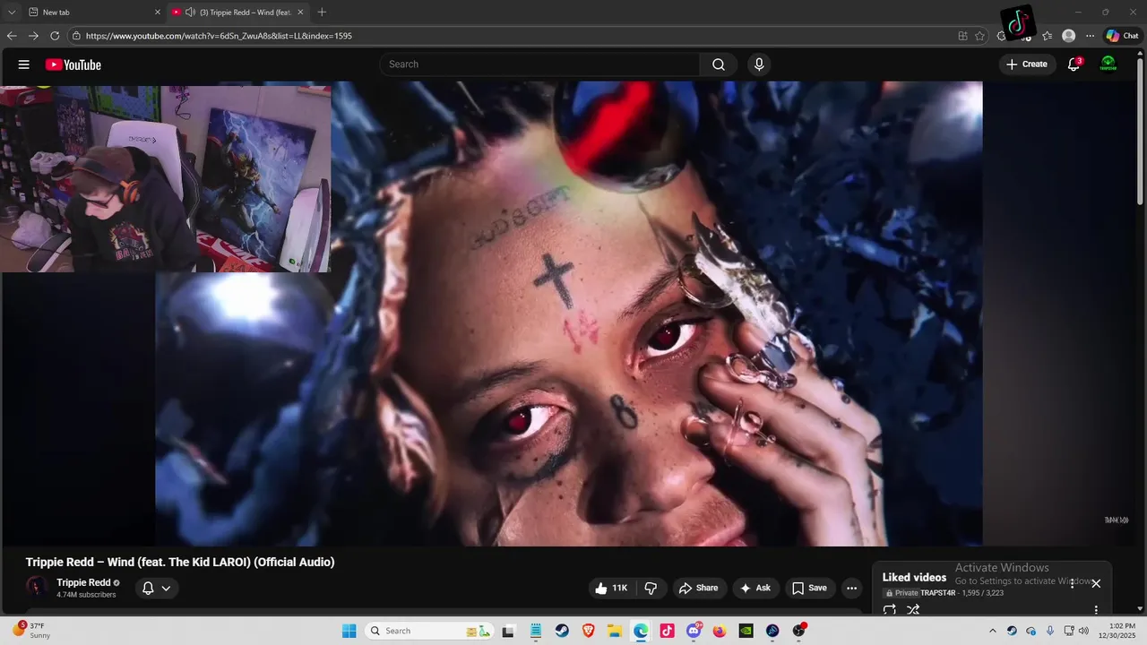Click the Ask button under the video
Screen dimensions: 1147x645
pyautogui.click(x=755, y=589)
